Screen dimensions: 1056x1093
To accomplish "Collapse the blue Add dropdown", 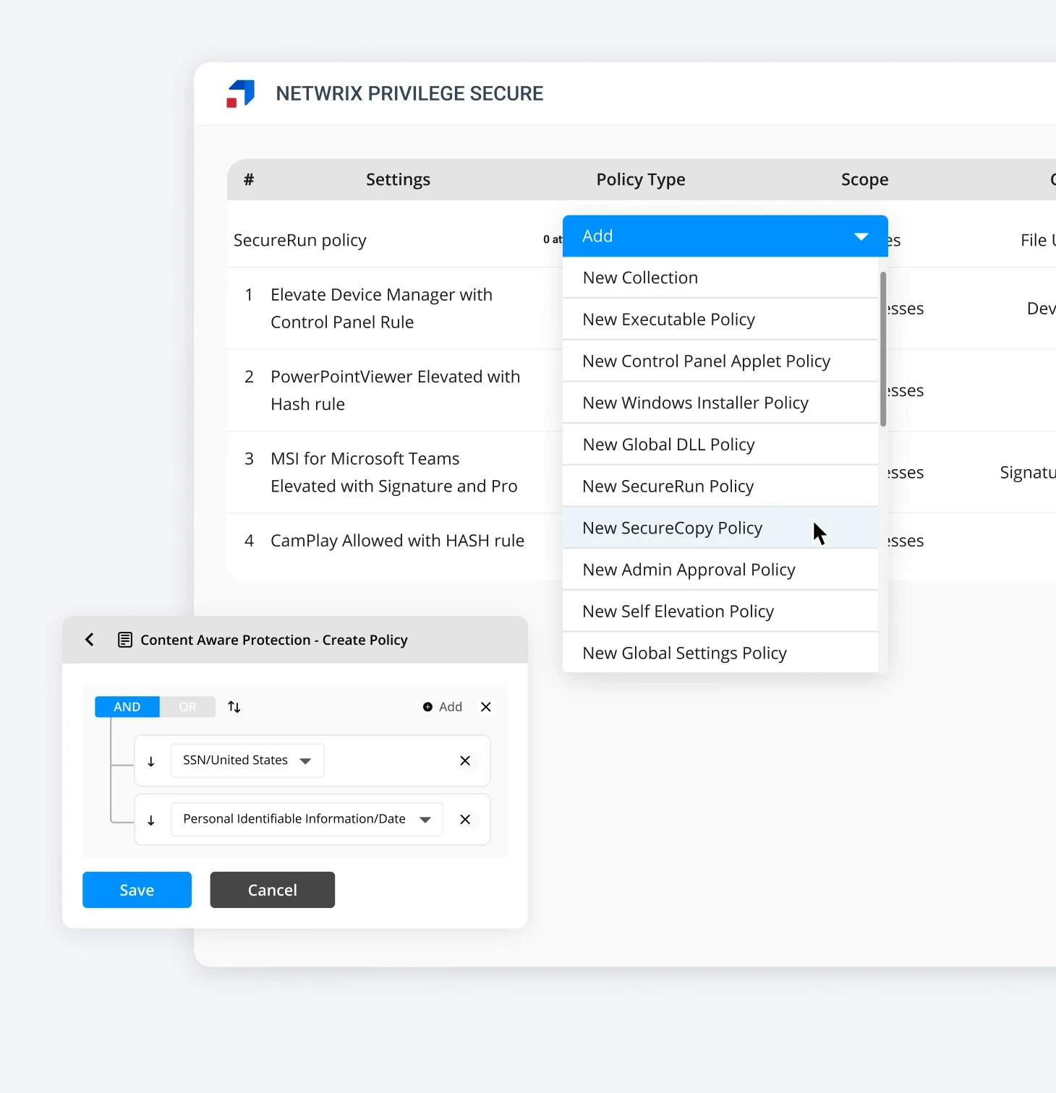I will (x=725, y=236).
